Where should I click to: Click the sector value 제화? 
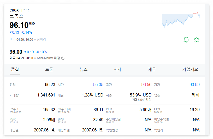tap(196, 95)
